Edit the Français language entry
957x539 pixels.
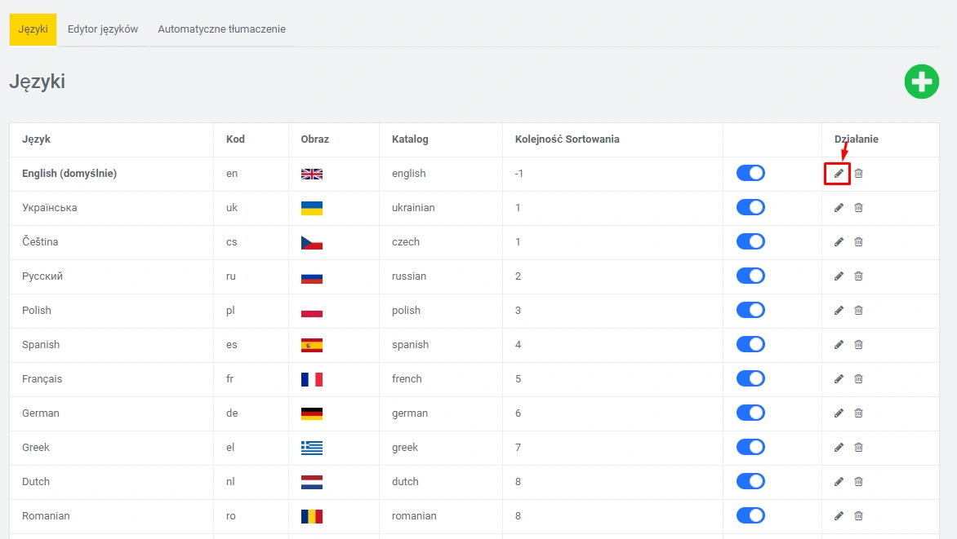[x=839, y=379]
